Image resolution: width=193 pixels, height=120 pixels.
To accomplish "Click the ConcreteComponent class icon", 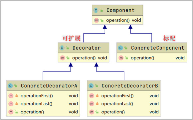I will point(120,48).
